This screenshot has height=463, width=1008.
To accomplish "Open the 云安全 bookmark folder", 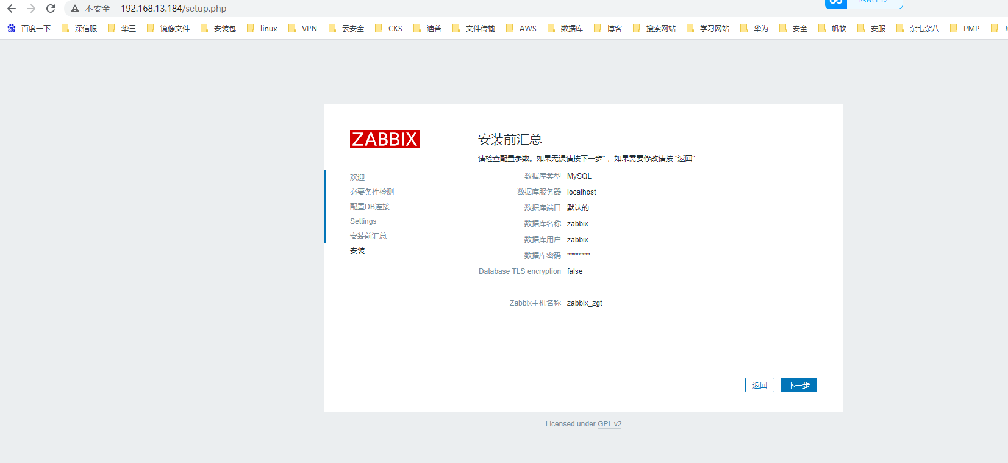I will click(346, 28).
